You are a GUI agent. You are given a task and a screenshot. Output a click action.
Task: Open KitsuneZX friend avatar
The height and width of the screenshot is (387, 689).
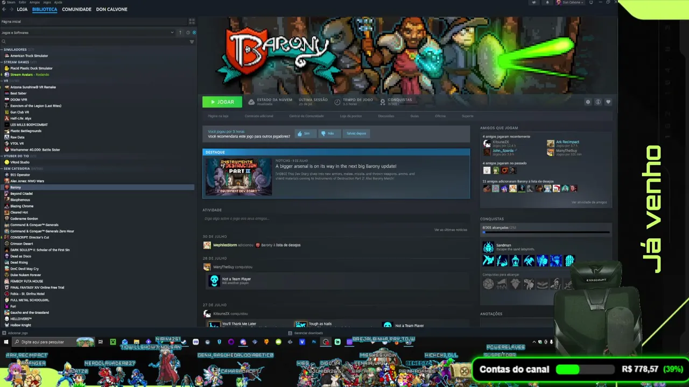pos(487,144)
